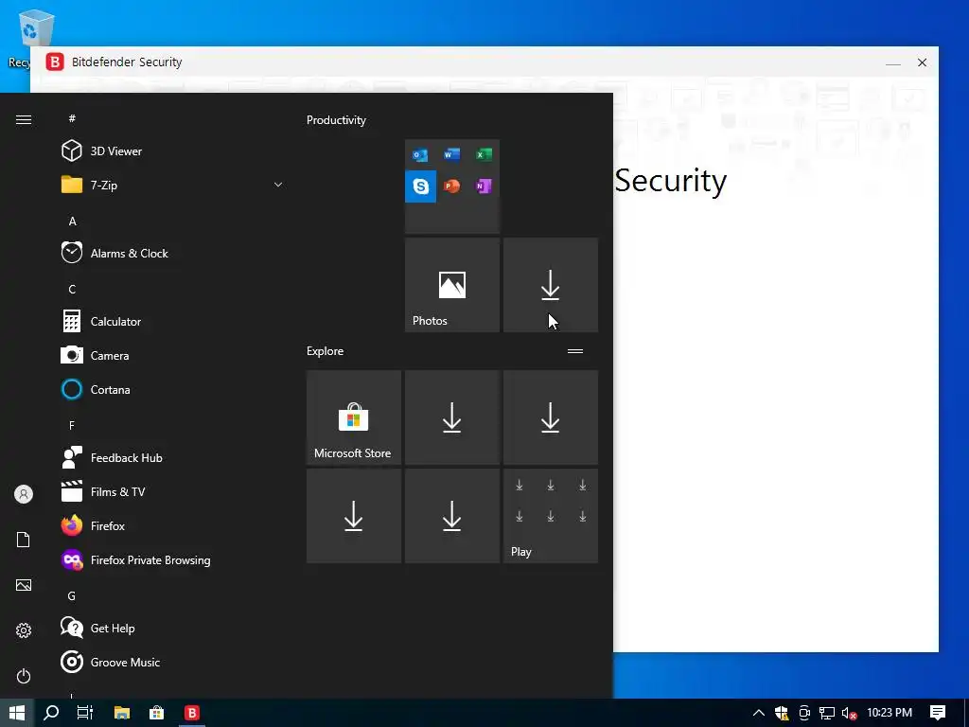Launch Films & TV
The image size is (969, 727).
tap(170, 492)
